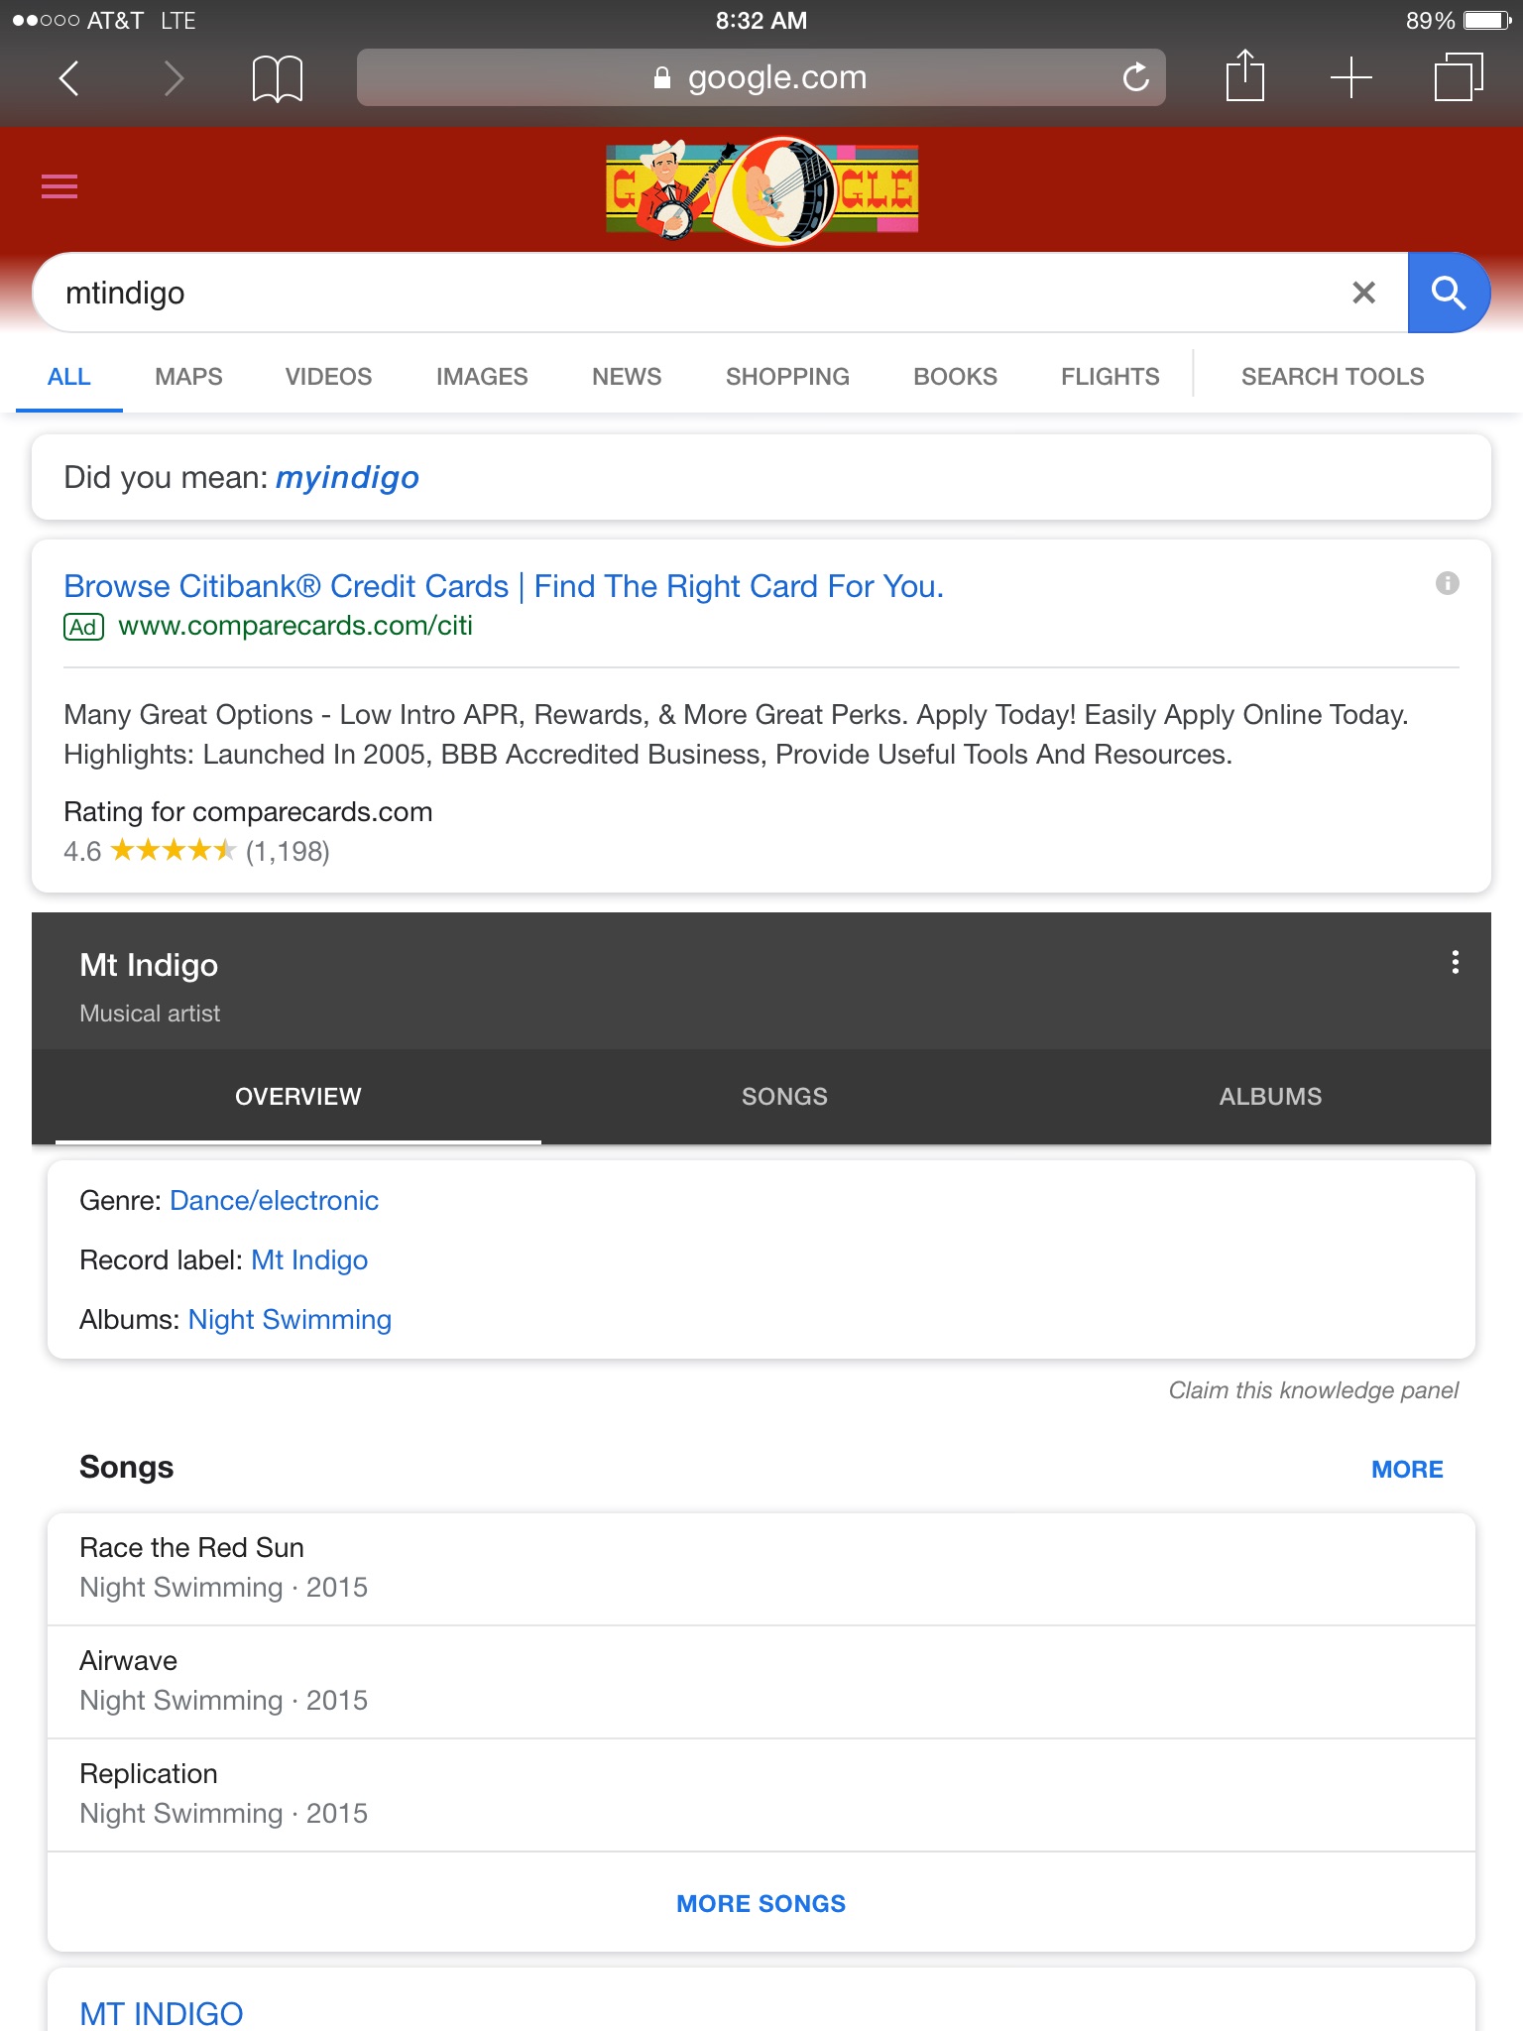Open the Night Swimming album link
The height and width of the screenshot is (2031, 1523).
tap(290, 1319)
